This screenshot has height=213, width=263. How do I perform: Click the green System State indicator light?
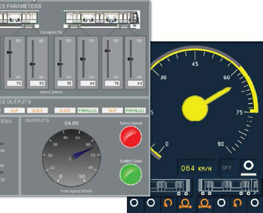coord(130,174)
